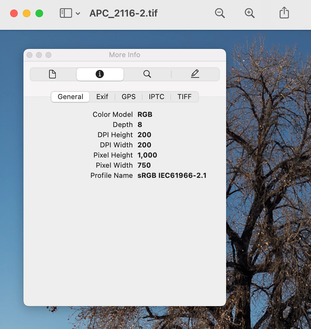Zoom out of the image
This screenshot has width=311, height=329.
[220, 13]
